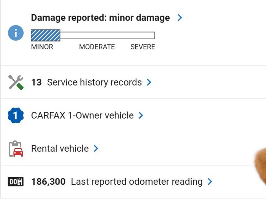The image size is (266, 199).
Task: Click the rental vehicle clipboard car icon
Action: coord(15,149)
